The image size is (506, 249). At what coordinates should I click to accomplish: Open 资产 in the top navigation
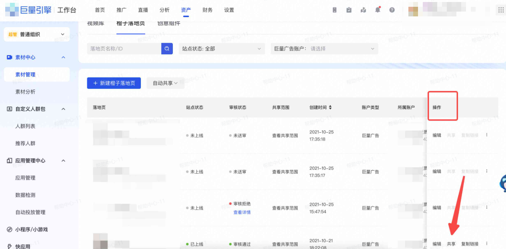click(186, 10)
